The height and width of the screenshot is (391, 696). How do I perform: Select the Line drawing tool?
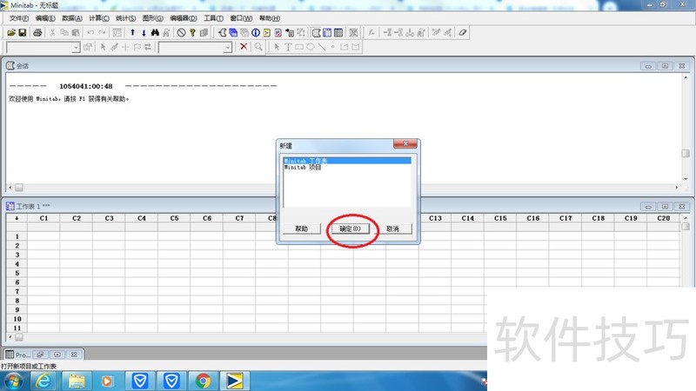click(321, 47)
